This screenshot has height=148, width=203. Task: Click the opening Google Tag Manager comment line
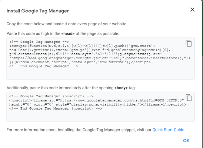(x=39, y=42)
